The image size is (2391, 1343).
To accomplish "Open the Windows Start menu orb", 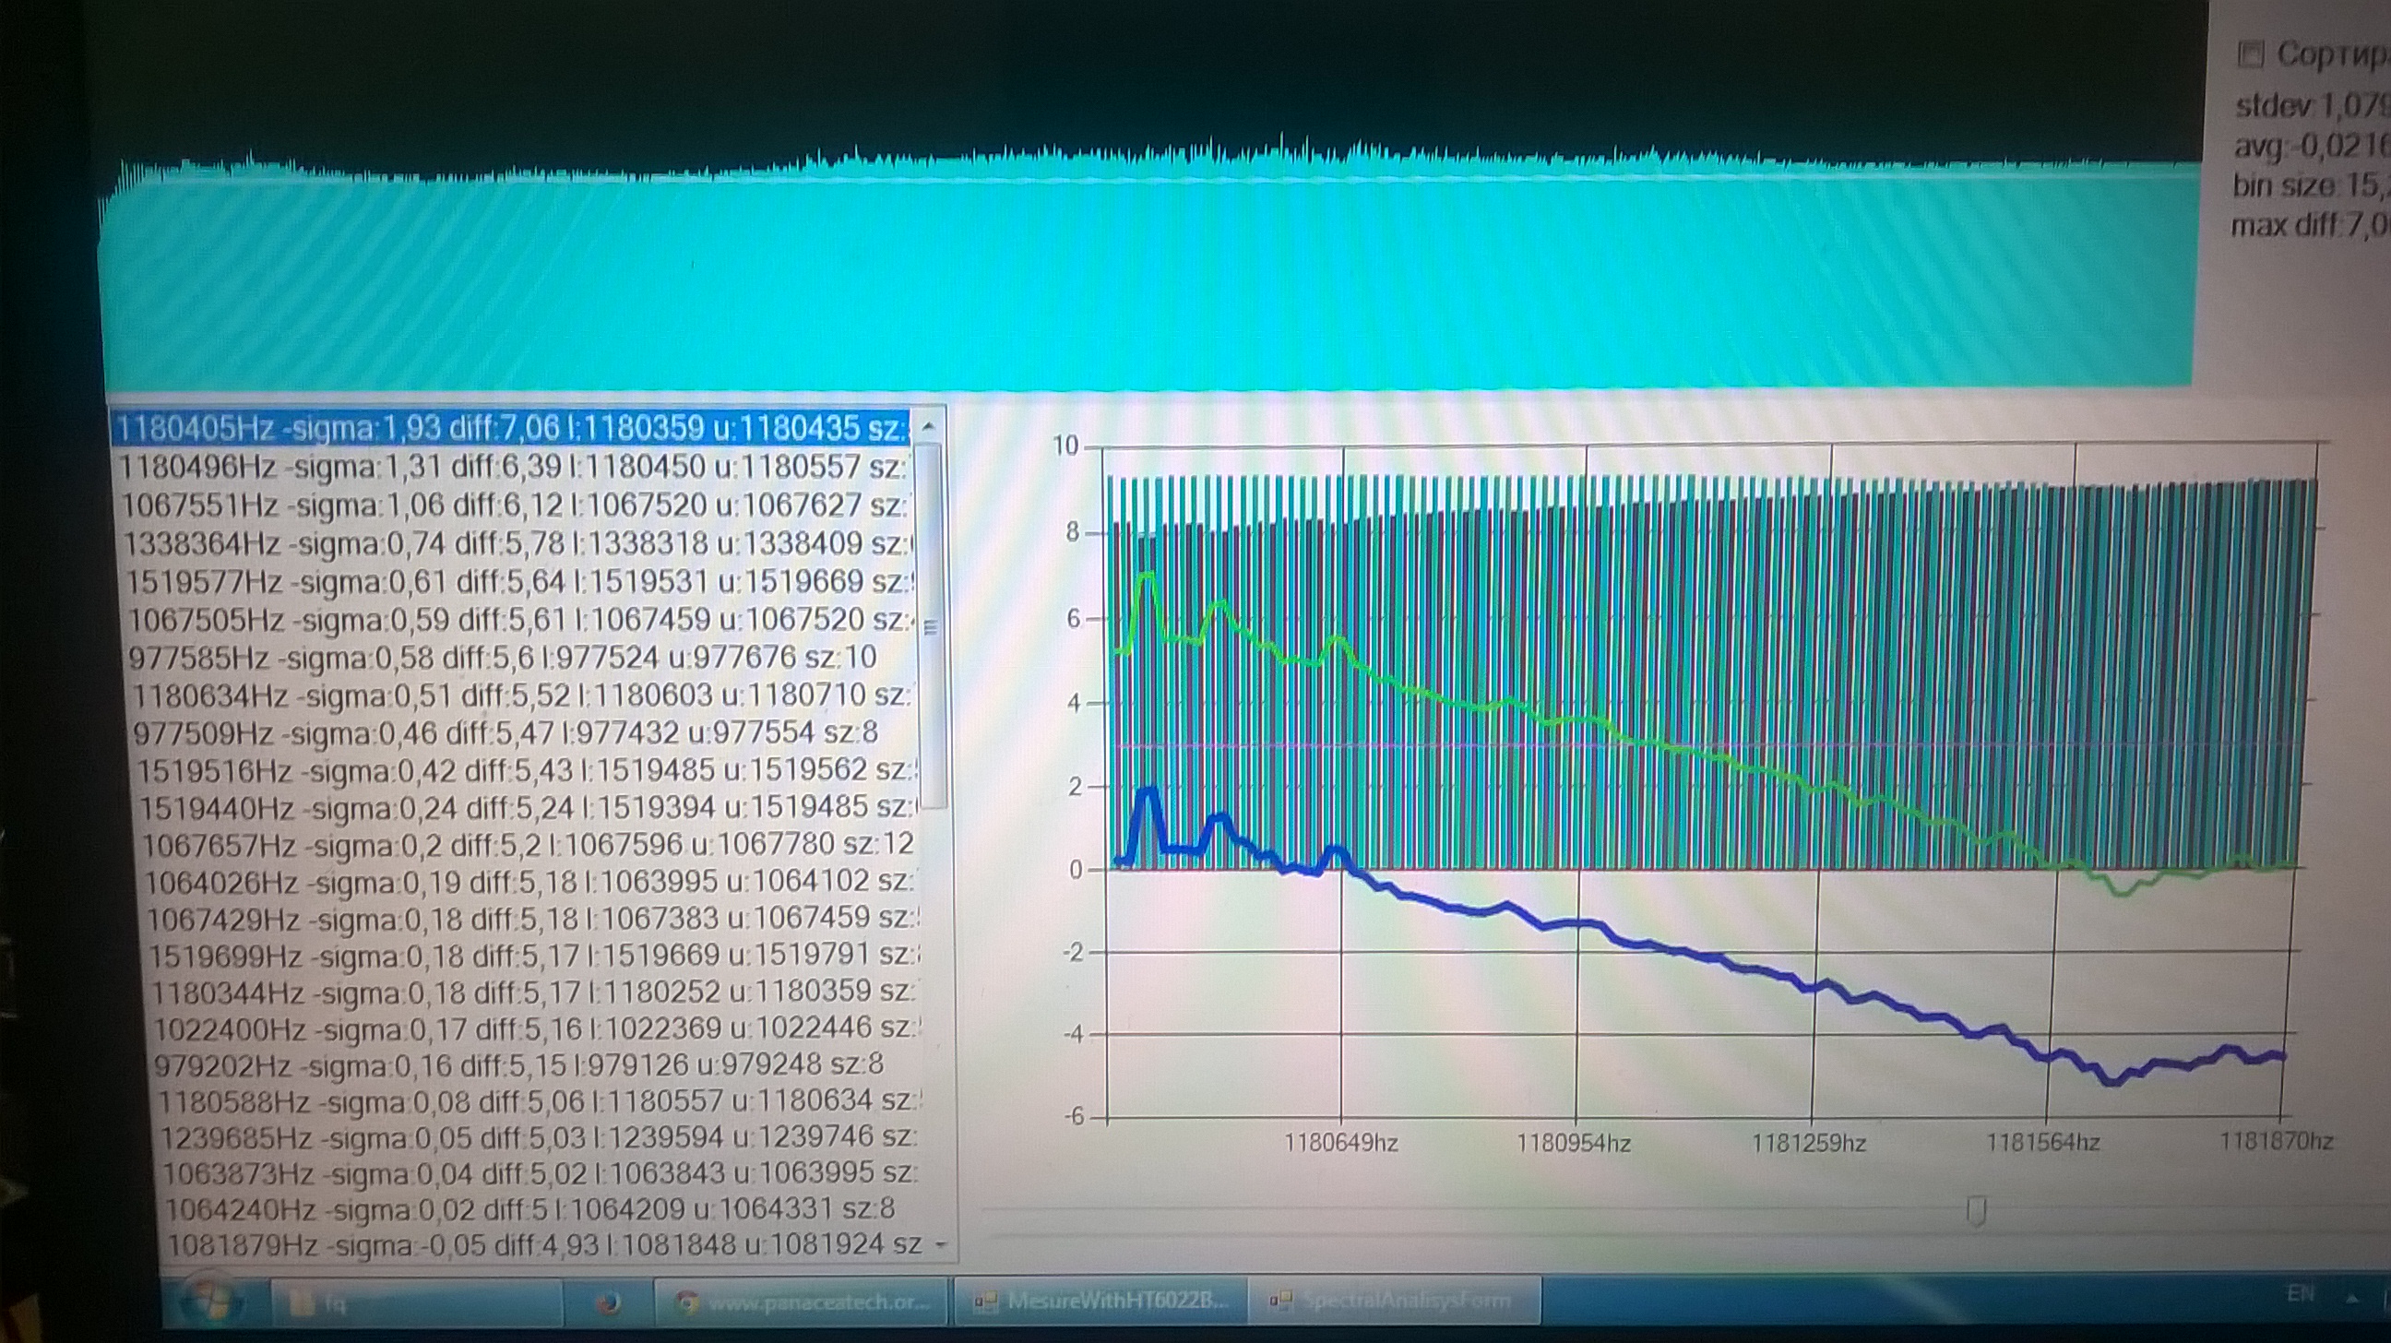I will coord(213,1301).
